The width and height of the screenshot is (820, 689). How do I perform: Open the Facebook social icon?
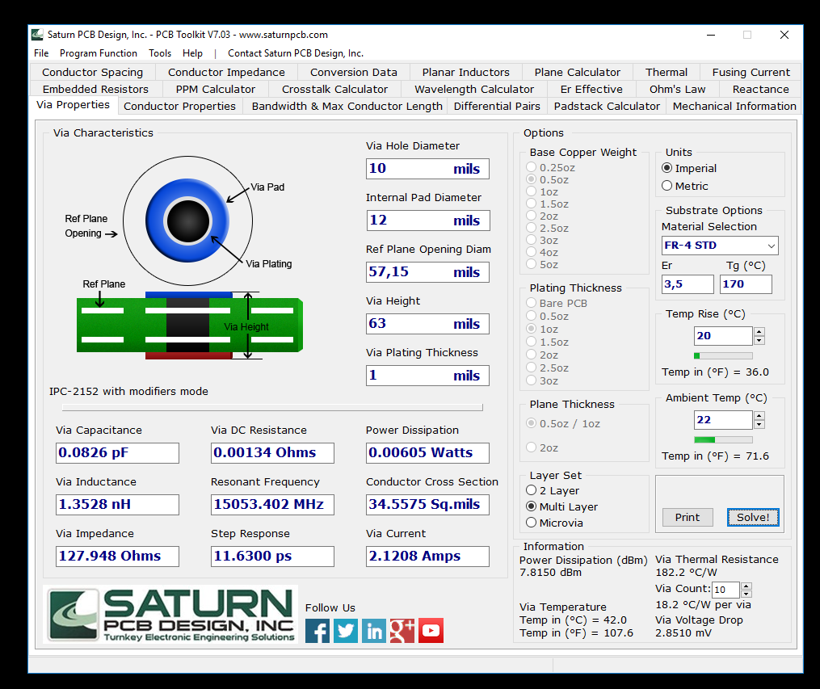[x=317, y=631]
